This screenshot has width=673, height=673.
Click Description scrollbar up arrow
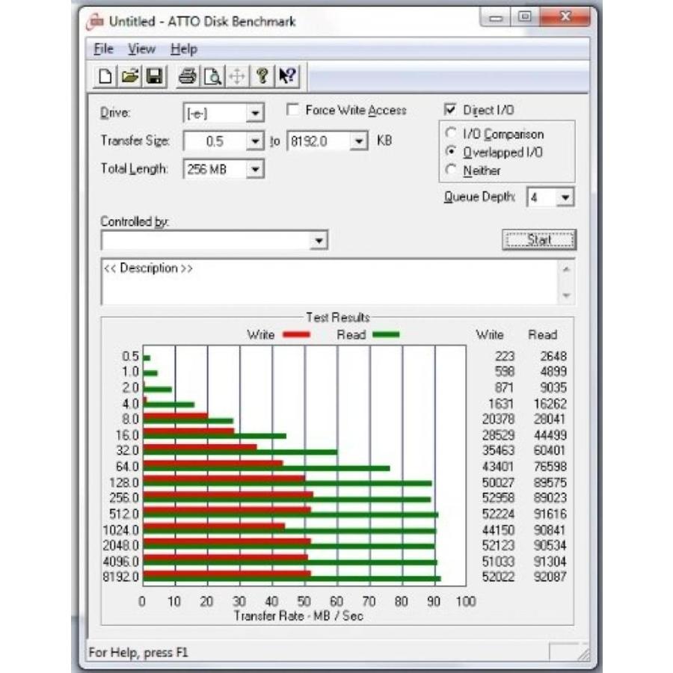(x=566, y=269)
